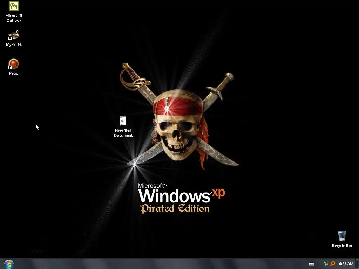Click the orange magnifier tray icon
The width and height of the screenshot is (359, 269).
(333, 264)
